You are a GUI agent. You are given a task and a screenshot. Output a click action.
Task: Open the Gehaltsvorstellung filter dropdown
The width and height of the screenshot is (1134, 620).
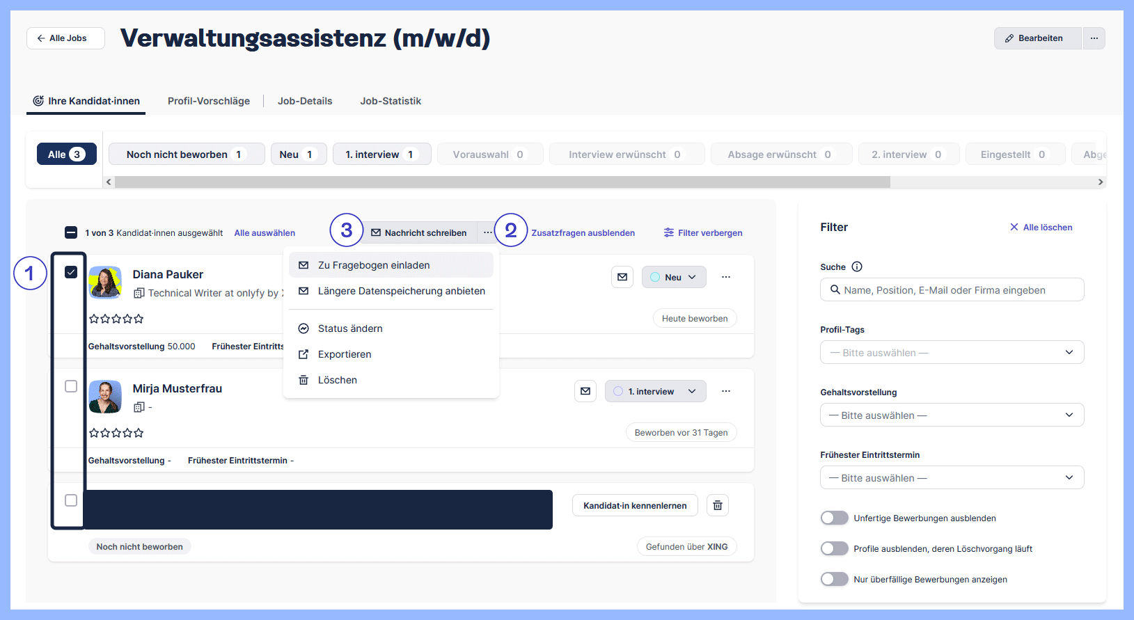[x=952, y=415]
